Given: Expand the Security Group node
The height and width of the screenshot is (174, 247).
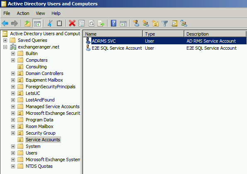Looking at the screenshot, I should click(13, 133).
